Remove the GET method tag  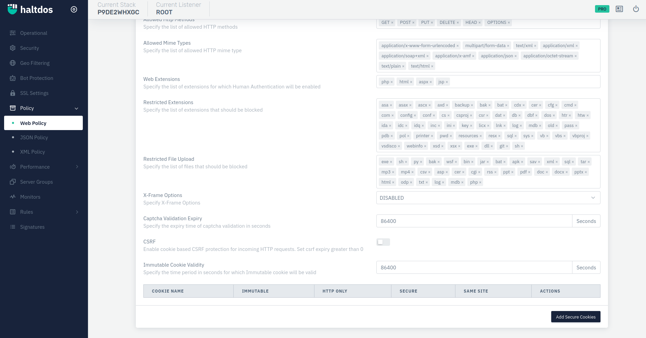(x=392, y=23)
